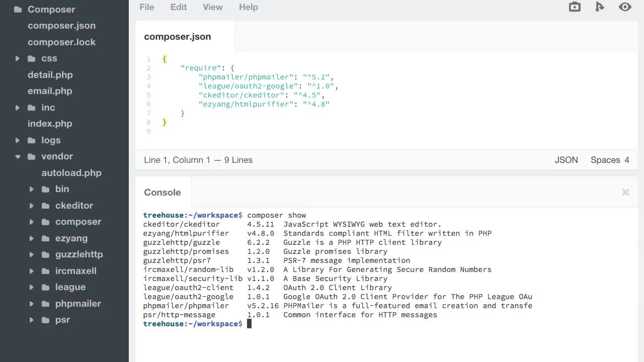Close the Console panel
This screenshot has height=362, width=644.
point(625,192)
